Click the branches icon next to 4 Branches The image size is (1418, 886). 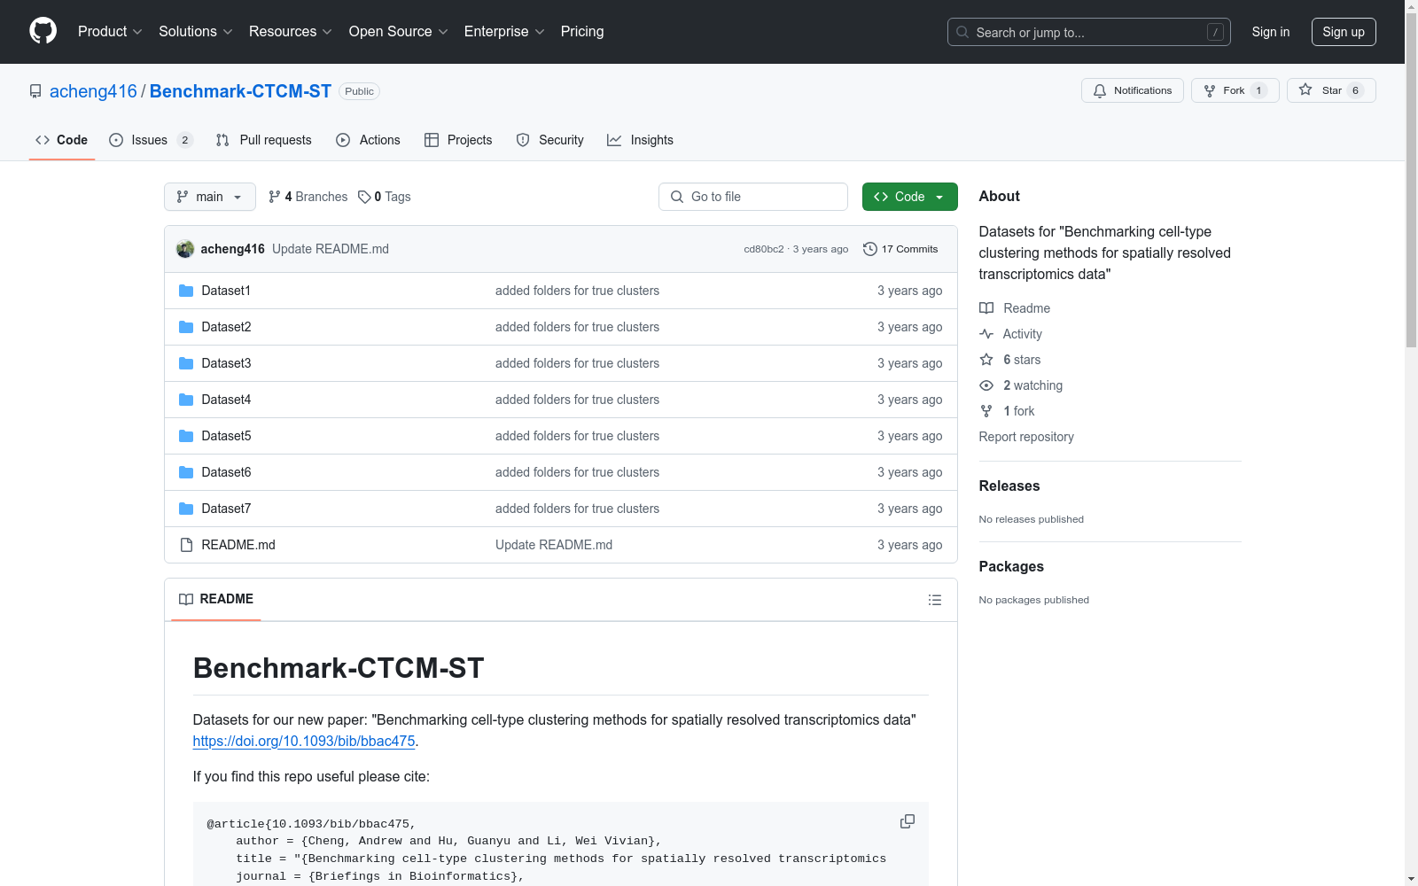point(275,197)
